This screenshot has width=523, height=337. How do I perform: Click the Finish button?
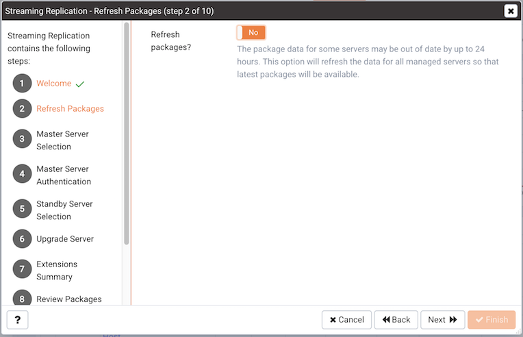coord(492,320)
